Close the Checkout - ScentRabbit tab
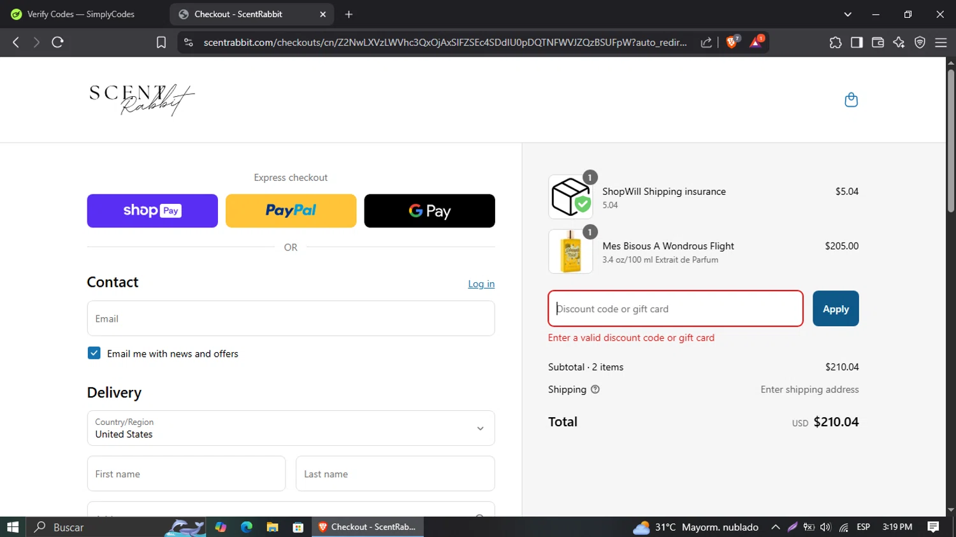 pyautogui.click(x=322, y=14)
